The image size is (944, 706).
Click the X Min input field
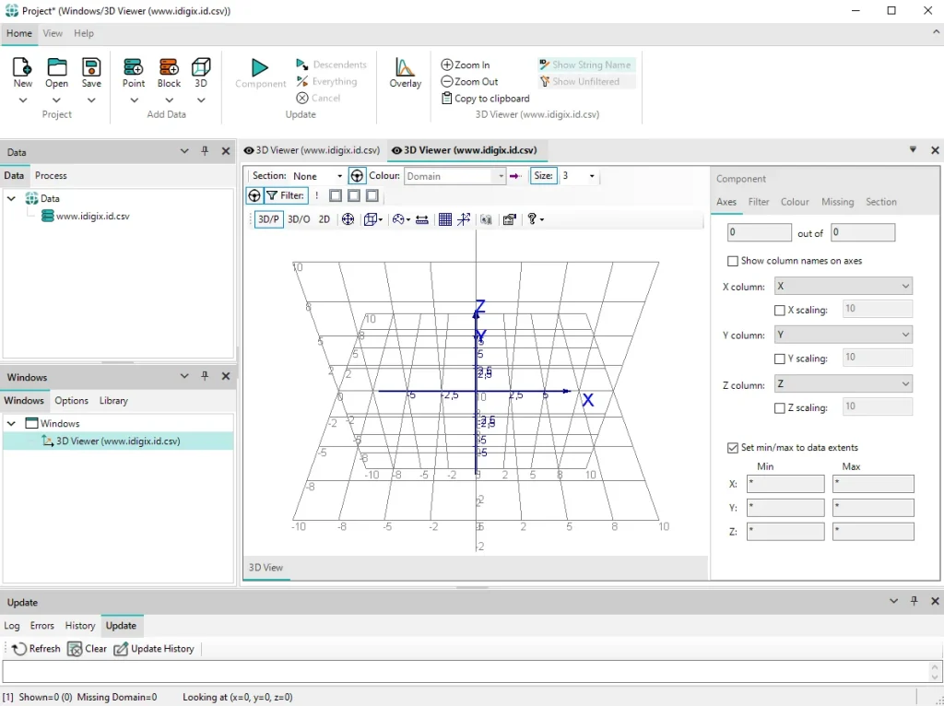[x=785, y=483]
